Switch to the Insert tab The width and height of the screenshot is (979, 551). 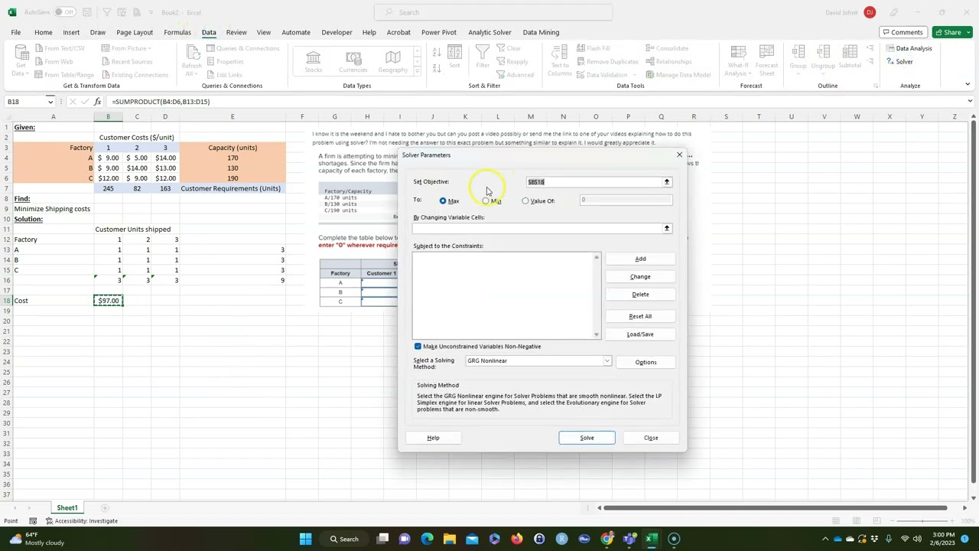click(71, 32)
